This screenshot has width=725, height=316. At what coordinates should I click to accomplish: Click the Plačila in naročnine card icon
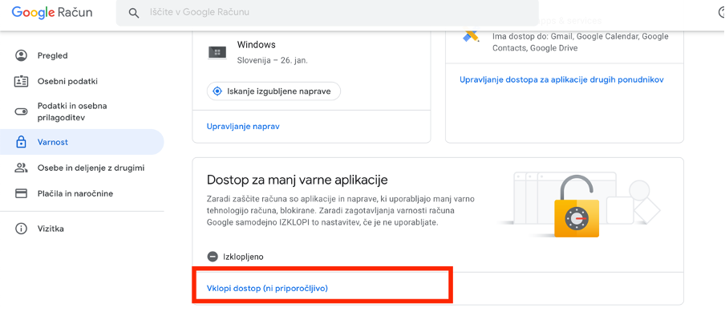coord(22,193)
